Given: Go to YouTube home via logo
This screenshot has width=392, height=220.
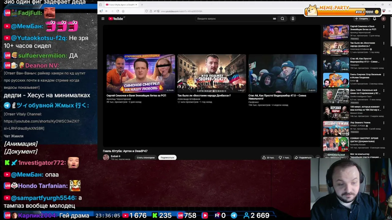Looking at the screenshot, I should coord(116,19).
